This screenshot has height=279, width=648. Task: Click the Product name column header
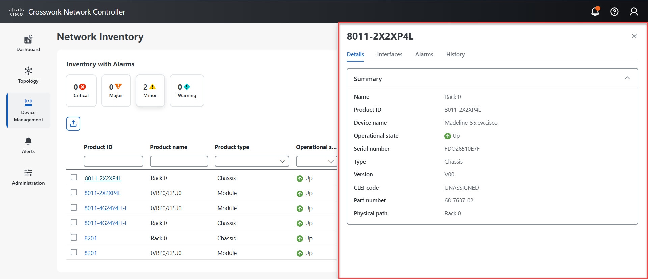tap(168, 147)
